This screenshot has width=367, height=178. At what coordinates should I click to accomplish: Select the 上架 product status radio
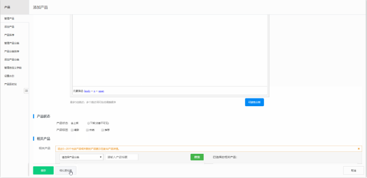click(72, 123)
